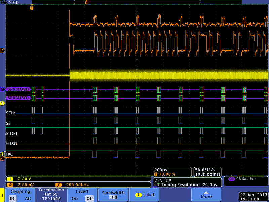269x202 pixels.
Task: Click channel 1 badge showing 2.00 V
Action: [x=10, y=179]
